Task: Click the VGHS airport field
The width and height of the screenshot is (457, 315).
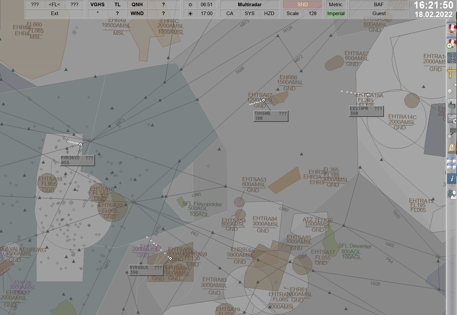Action: [97, 5]
